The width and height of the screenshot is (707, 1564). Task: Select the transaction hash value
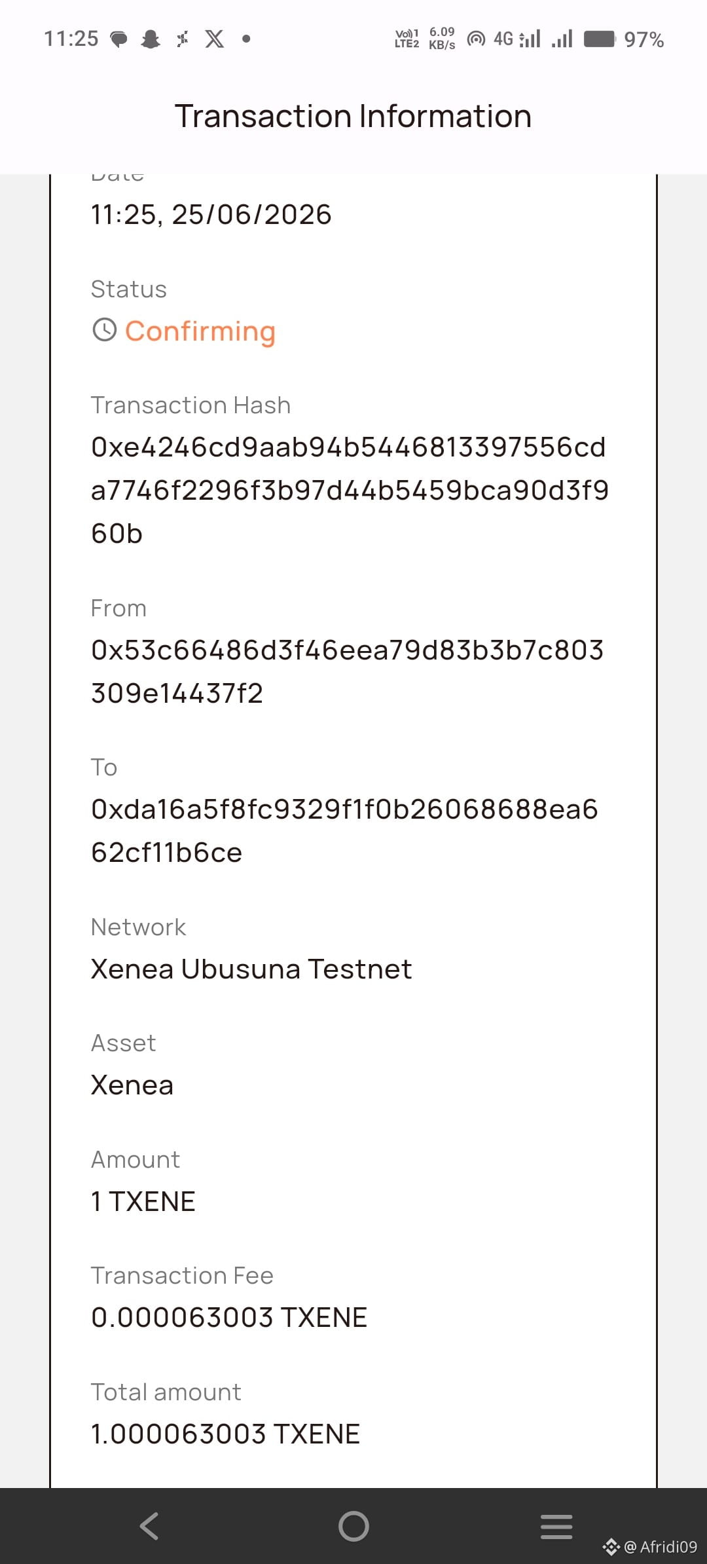350,490
